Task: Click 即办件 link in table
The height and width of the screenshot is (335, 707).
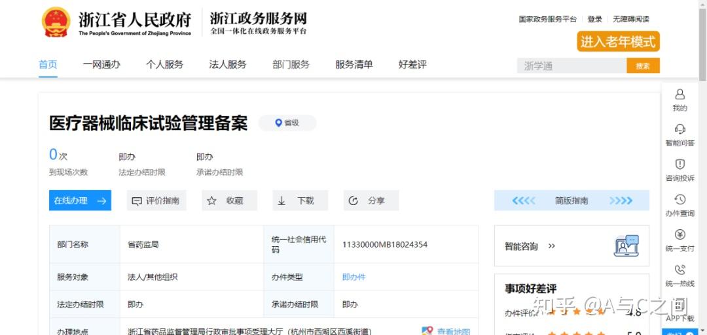Action: pyautogui.click(x=354, y=277)
